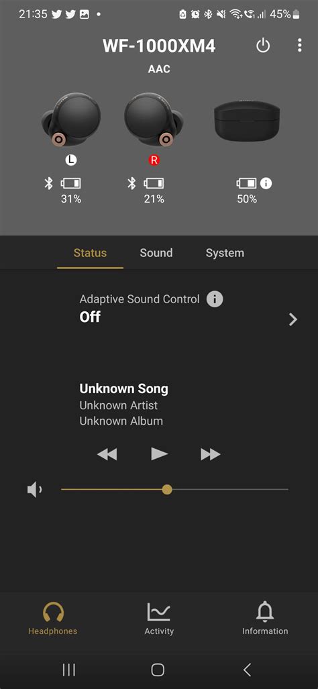Tap the Android back navigation button
The image size is (318, 689).
pyautogui.click(x=248, y=670)
